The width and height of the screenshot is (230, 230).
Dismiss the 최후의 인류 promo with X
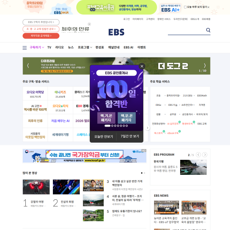pos(89,24)
